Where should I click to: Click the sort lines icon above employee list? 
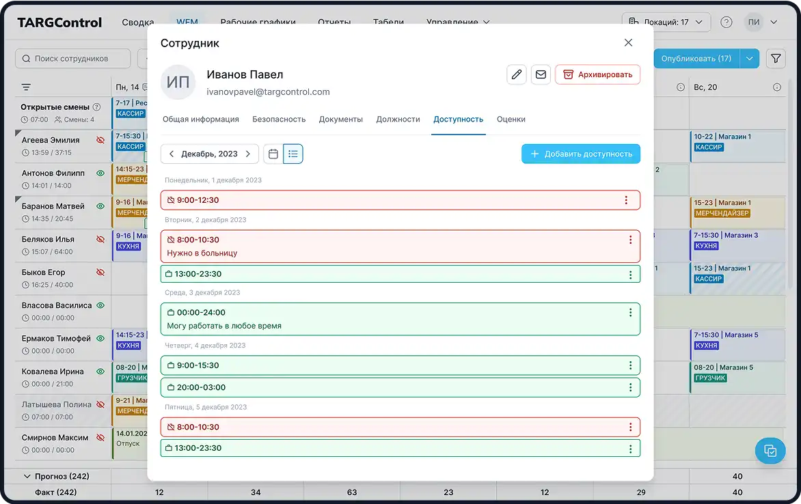click(26, 87)
